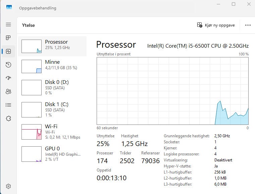
Task: Select Disk 0 (D:) entry
Action: (52, 88)
